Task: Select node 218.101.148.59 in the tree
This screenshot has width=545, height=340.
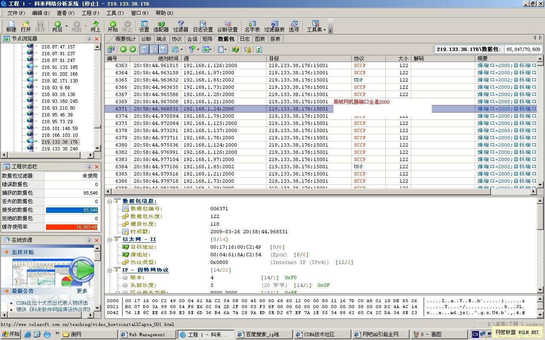Action: (60, 128)
